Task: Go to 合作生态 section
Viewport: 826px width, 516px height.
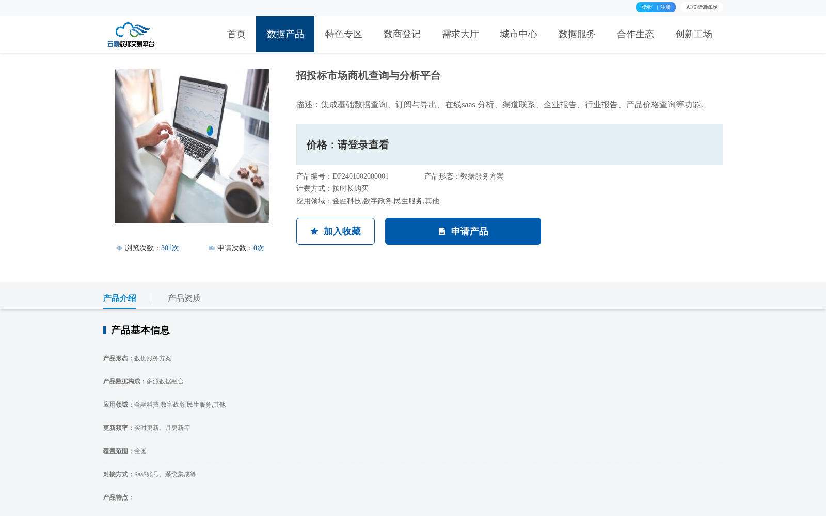Action: pos(636,34)
